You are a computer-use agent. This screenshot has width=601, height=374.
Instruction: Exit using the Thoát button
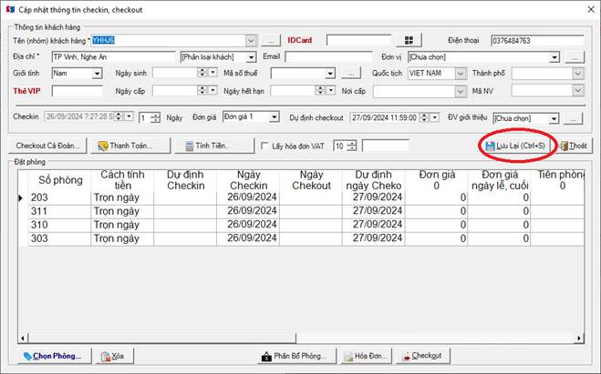pyautogui.click(x=574, y=146)
